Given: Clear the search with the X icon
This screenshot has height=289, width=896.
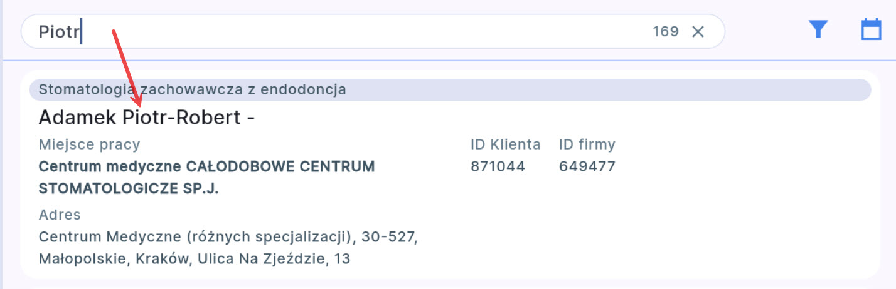Looking at the screenshot, I should tap(698, 31).
